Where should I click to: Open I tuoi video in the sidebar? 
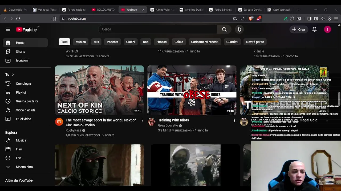25,119
